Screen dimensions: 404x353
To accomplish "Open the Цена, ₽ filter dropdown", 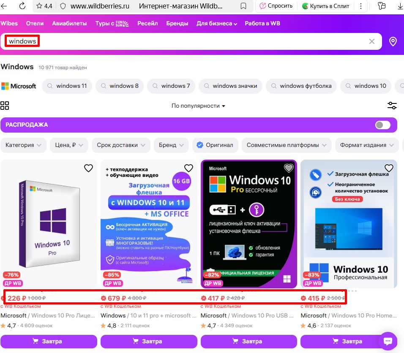I will (69, 145).
